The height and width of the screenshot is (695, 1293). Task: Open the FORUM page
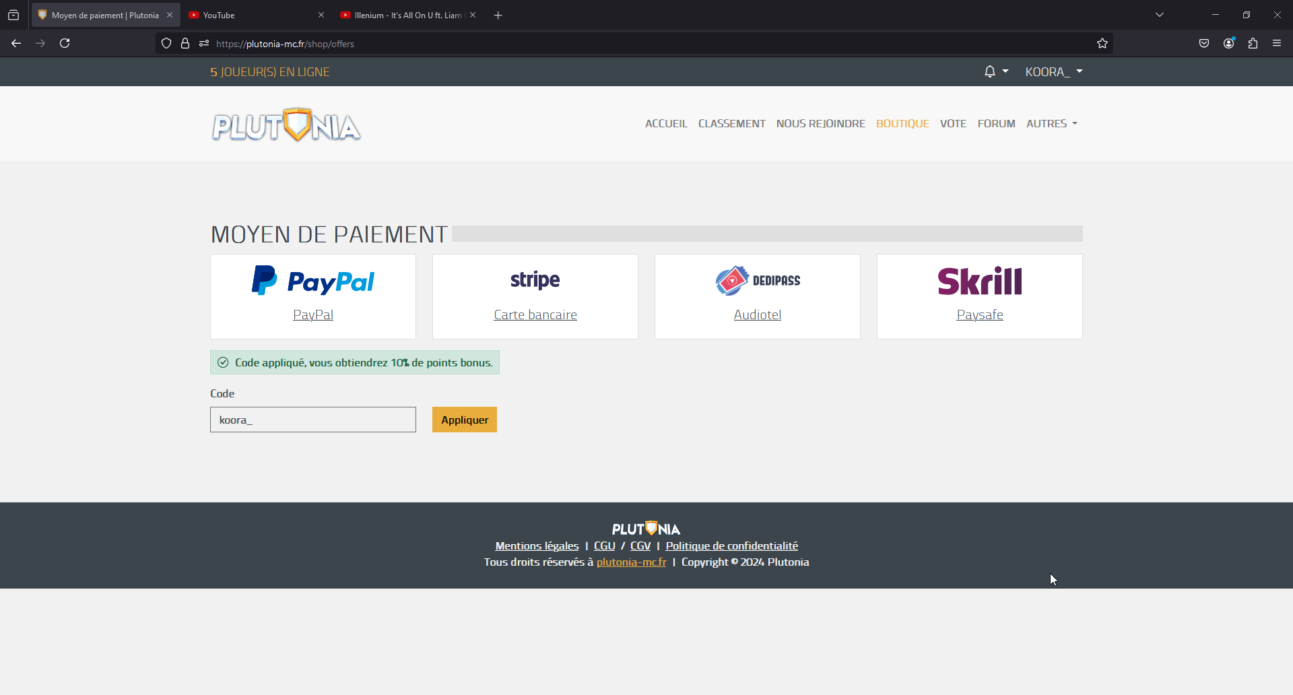(996, 124)
